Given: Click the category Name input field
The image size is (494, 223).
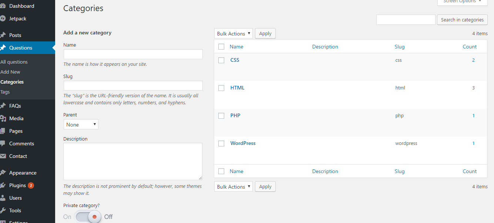Looking at the screenshot, I should point(133,54).
